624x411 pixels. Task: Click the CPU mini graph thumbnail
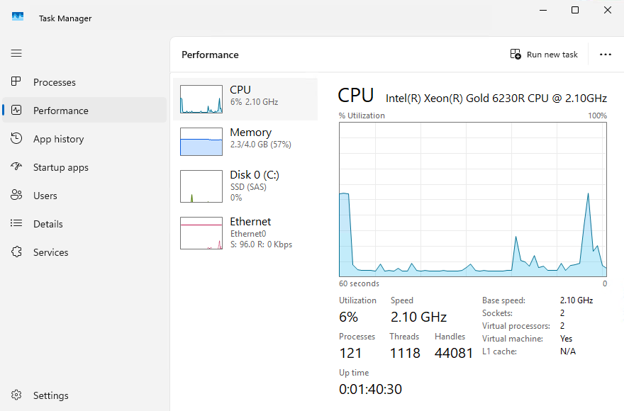201,98
